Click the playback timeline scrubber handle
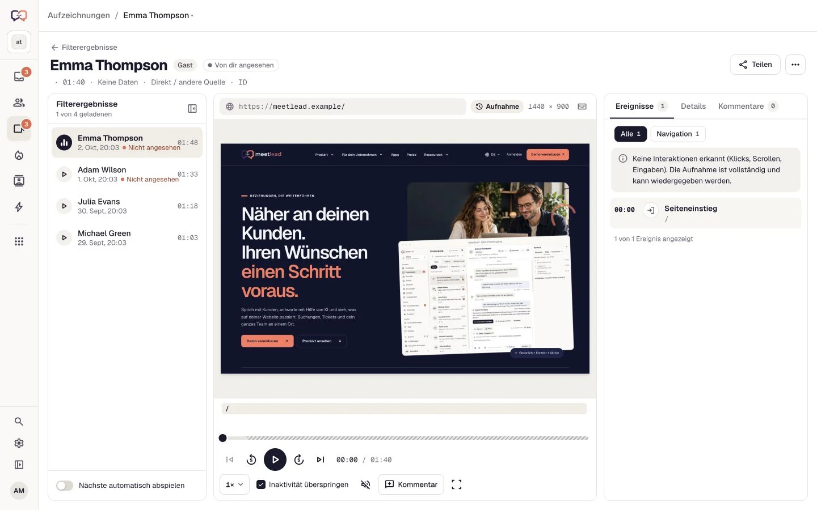Screen dimensions: 817x510 coord(223,438)
